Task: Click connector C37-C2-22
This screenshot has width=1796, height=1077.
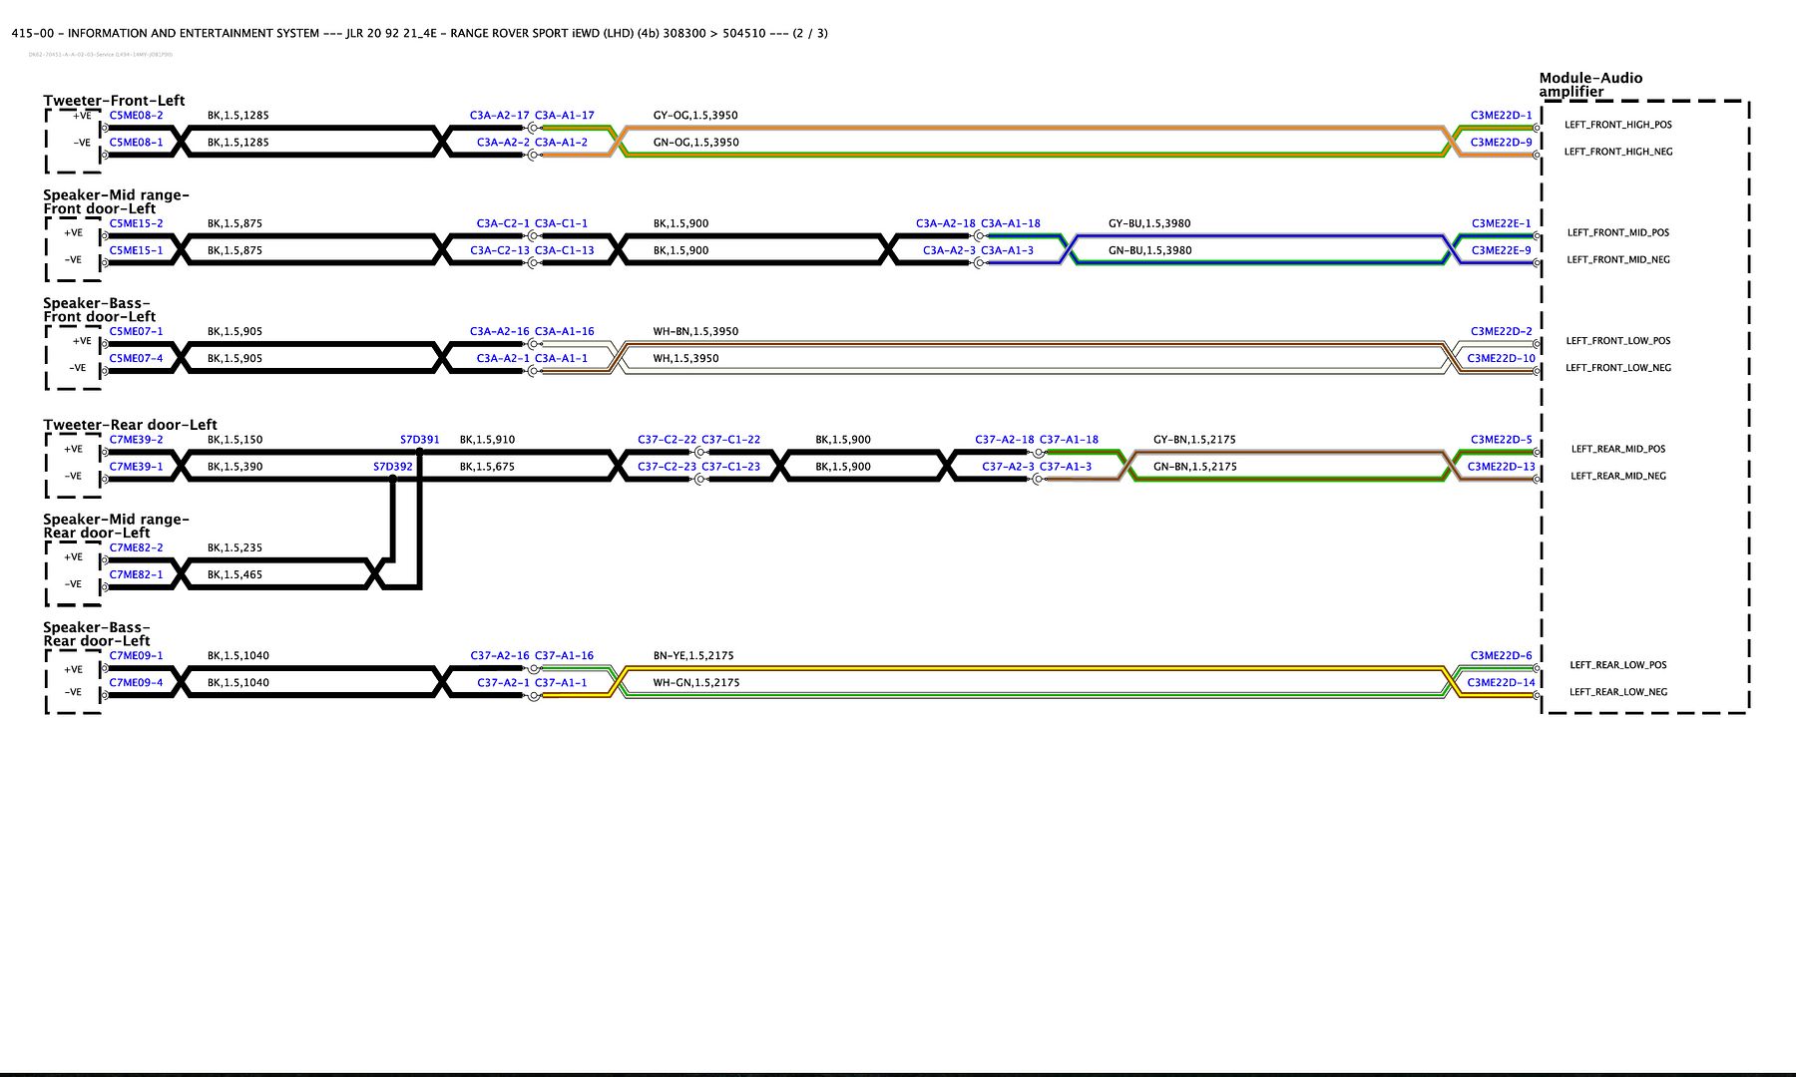Action: click(x=667, y=439)
